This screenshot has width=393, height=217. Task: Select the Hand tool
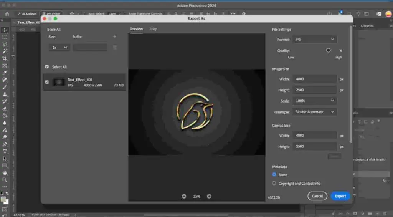(5, 173)
